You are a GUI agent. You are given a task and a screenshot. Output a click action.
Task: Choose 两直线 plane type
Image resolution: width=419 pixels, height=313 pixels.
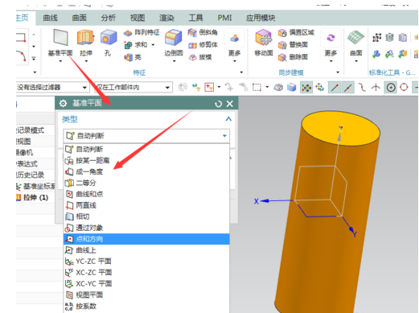coord(146,205)
